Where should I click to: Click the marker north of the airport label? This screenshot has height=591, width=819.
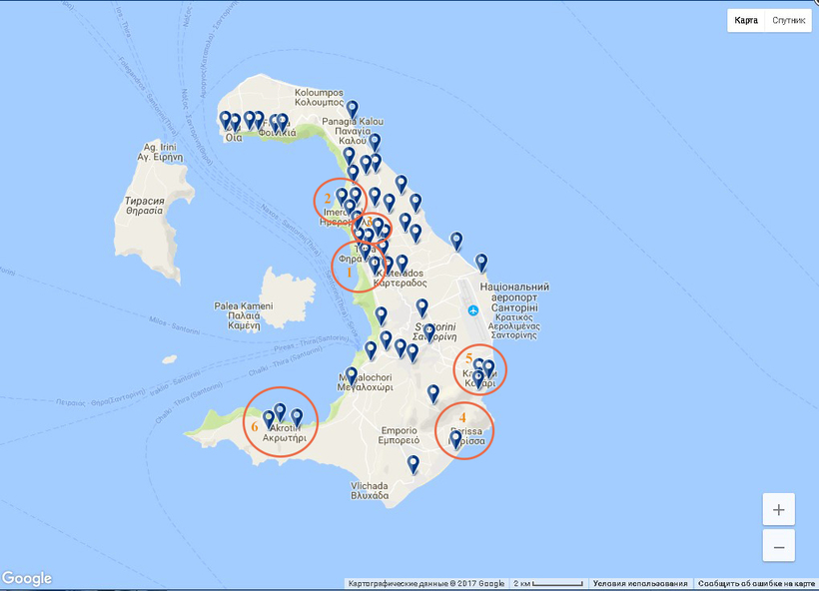coord(481,262)
